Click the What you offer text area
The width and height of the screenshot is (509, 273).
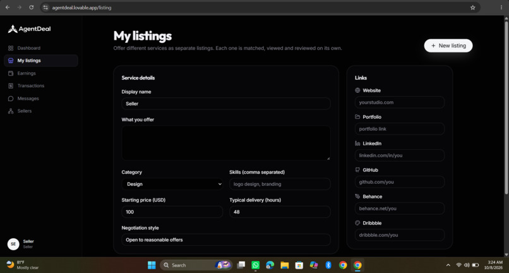coord(226,143)
